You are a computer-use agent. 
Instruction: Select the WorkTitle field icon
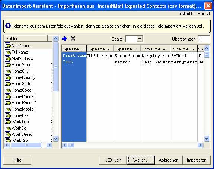pos(8,121)
